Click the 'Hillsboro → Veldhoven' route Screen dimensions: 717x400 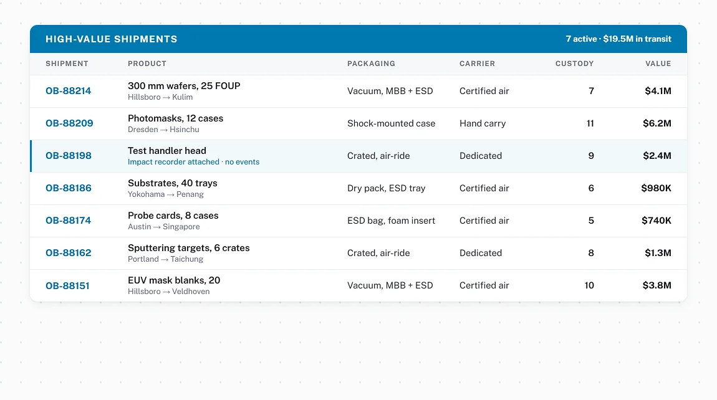click(169, 292)
